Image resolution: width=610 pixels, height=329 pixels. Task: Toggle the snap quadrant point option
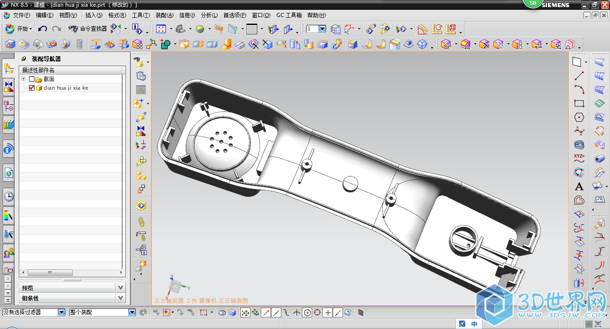[317, 313]
